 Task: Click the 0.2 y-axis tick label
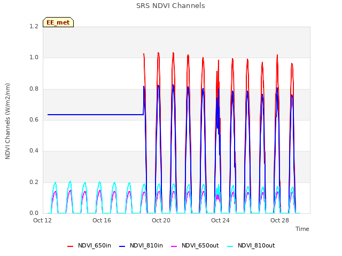click(x=34, y=182)
